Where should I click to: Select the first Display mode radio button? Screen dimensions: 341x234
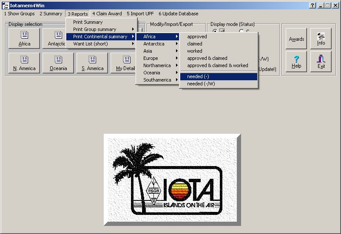coord(215,31)
